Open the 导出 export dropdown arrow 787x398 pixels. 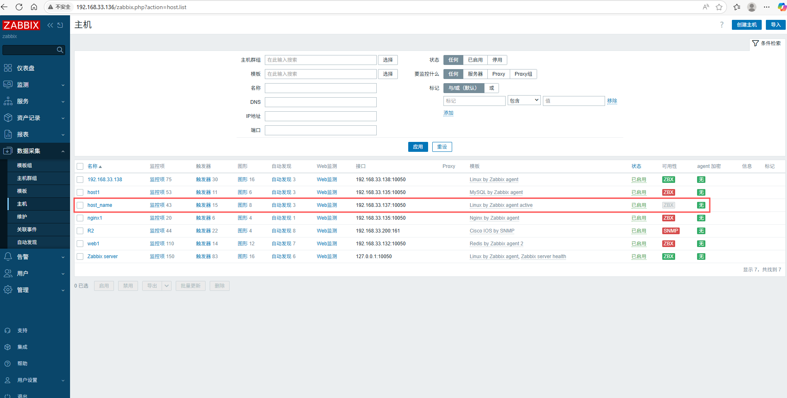tap(167, 286)
